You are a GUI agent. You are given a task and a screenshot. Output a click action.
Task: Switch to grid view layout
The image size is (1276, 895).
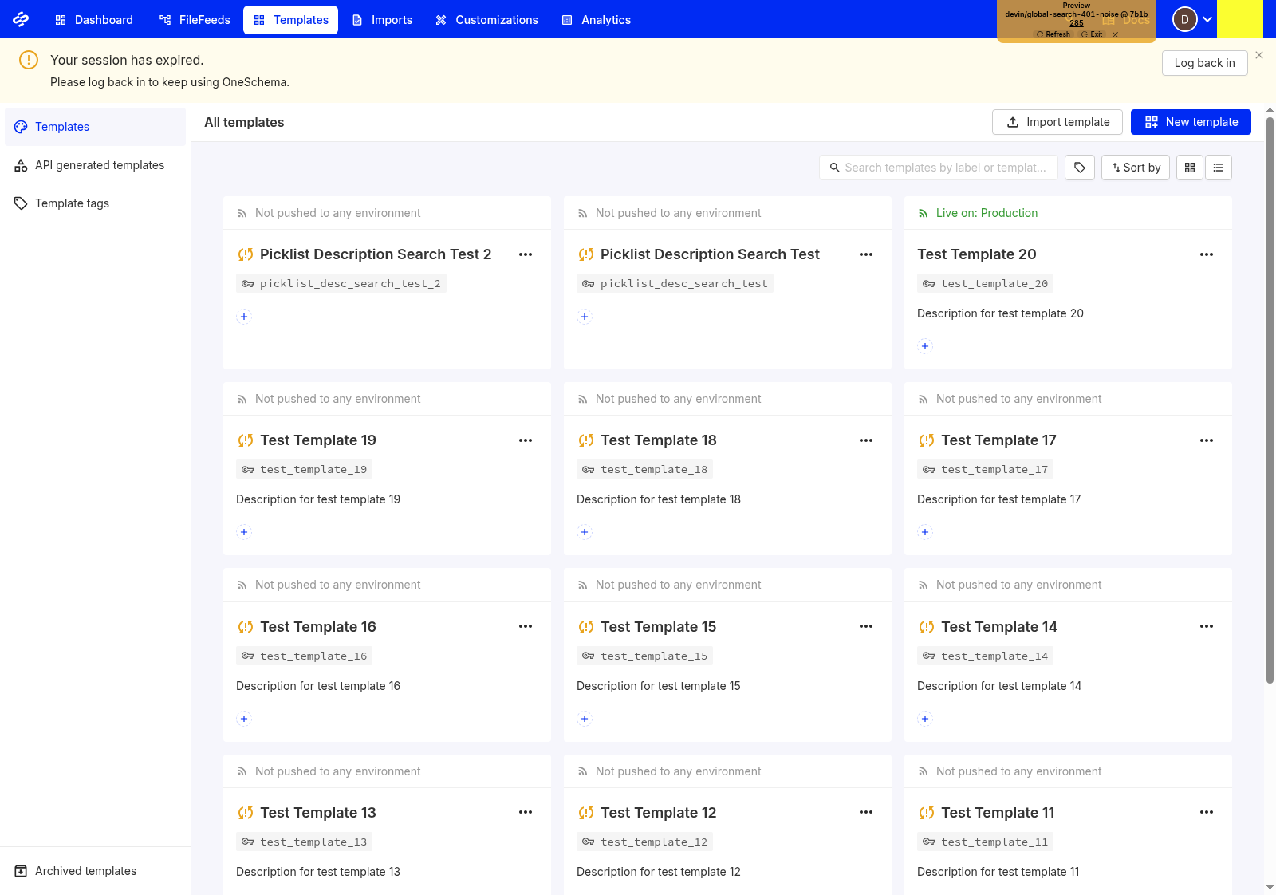[x=1190, y=168]
